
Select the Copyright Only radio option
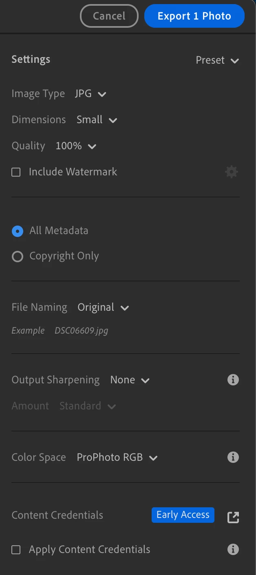pyautogui.click(x=18, y=257)
